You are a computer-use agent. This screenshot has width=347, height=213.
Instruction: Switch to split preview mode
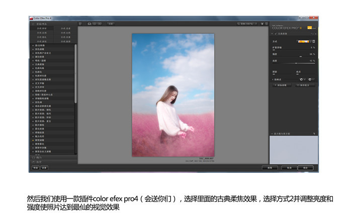point(95,24)
